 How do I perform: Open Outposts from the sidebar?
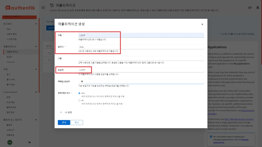(x=10, y=62)
